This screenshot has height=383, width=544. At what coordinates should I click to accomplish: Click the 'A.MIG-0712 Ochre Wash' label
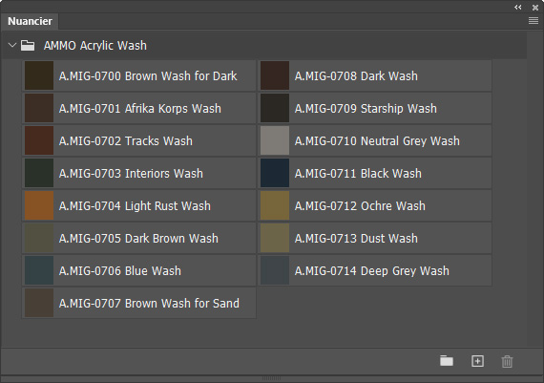point(360,206)
